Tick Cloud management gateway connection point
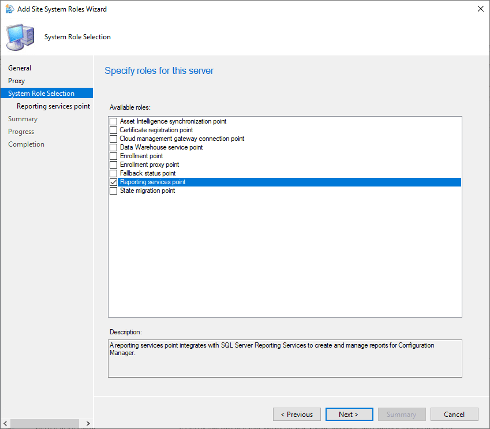 (114, 139)
